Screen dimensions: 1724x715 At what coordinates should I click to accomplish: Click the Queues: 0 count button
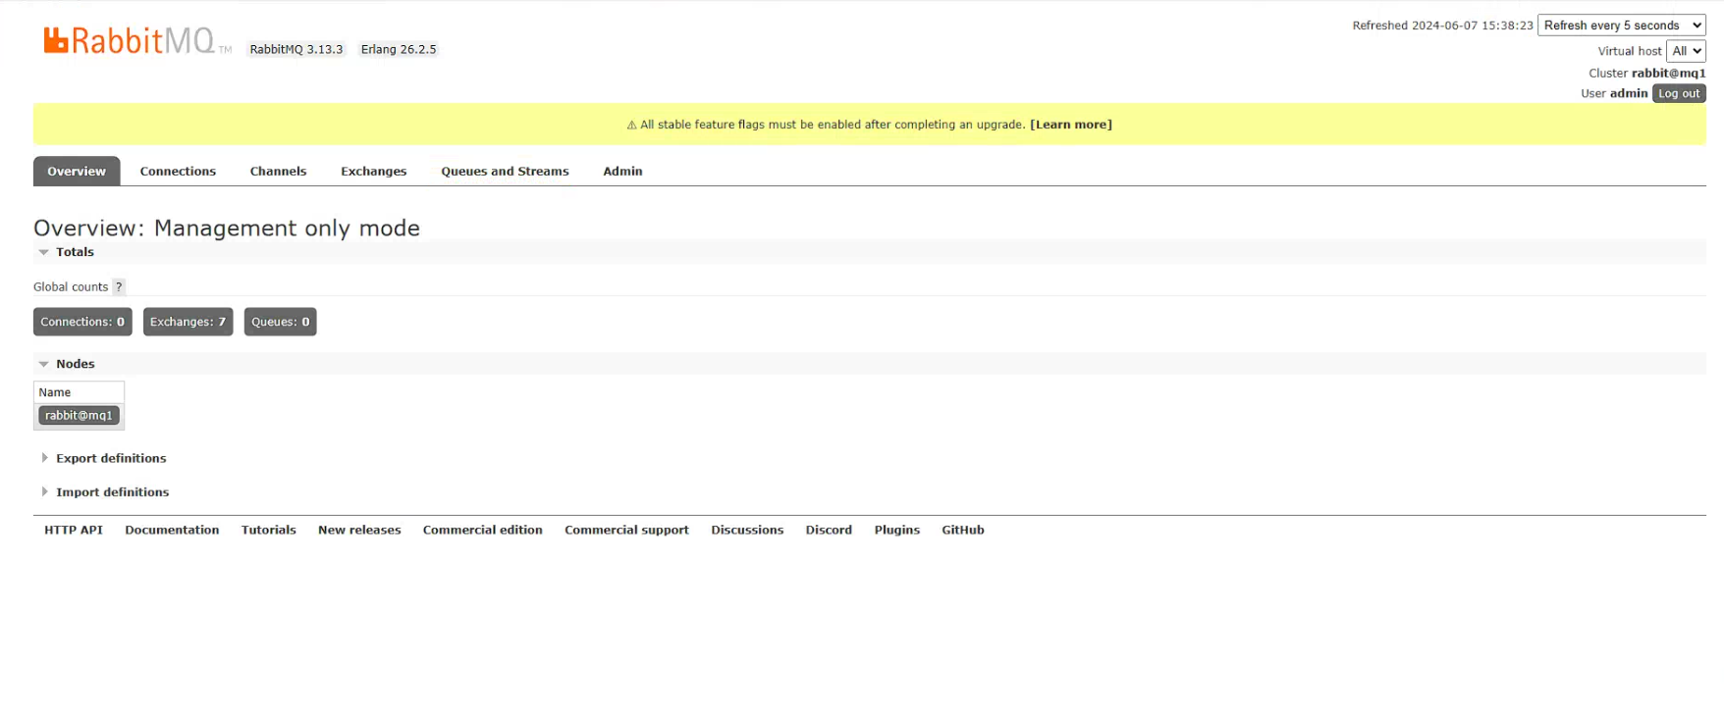[280, 322]
